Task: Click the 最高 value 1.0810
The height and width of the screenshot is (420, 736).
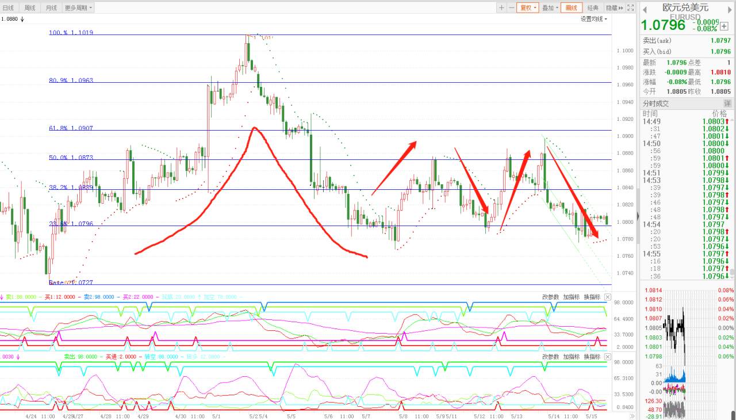Action: tap(721, 72)
